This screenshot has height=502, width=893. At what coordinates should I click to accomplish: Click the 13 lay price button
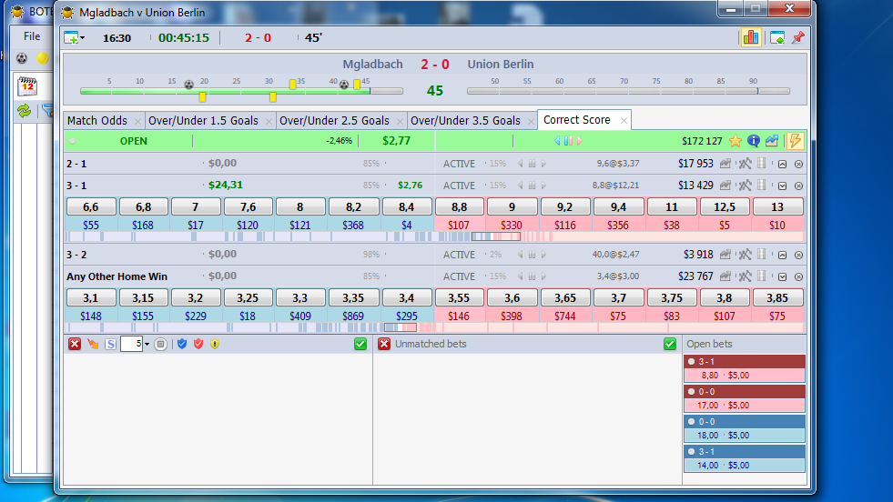coord(777,206)
